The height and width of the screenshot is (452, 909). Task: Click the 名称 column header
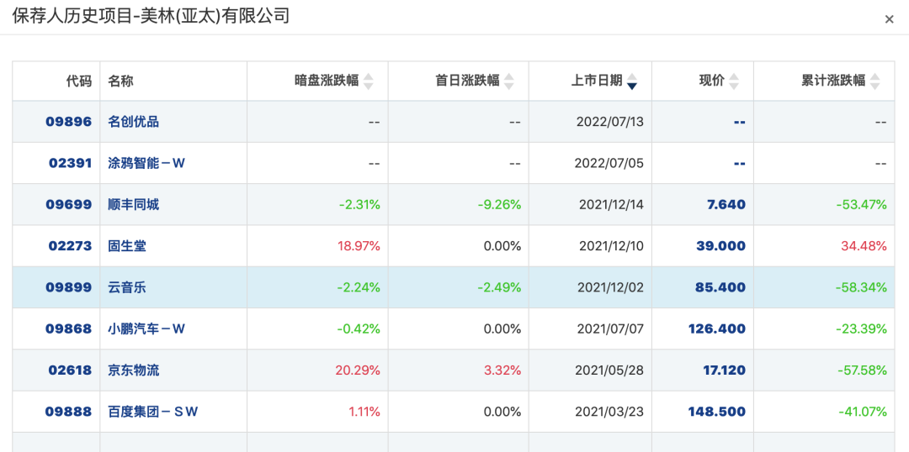pyautogui.click(x=120, y=81)
